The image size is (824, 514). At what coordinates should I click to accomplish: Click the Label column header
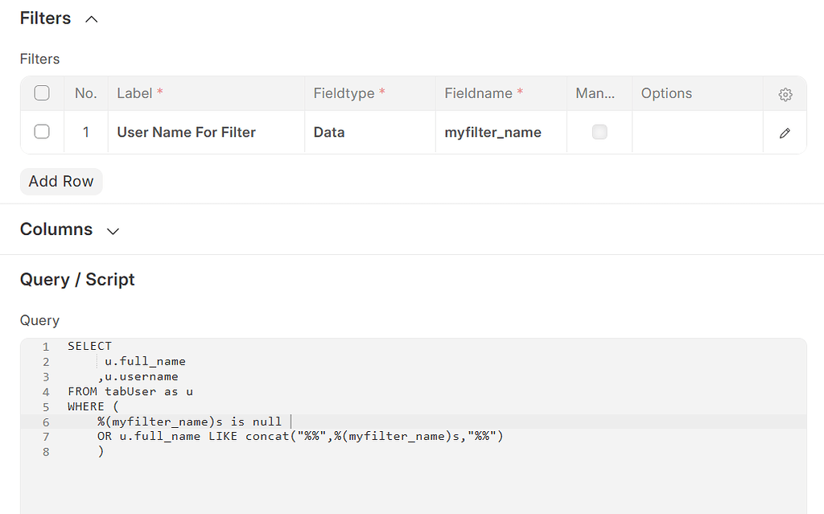[137, 93]
